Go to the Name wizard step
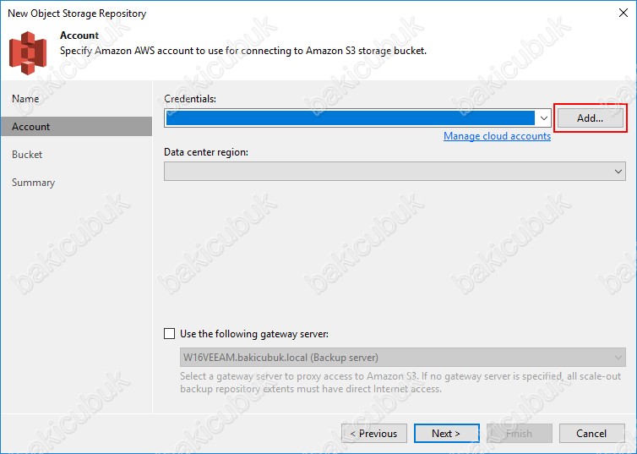This screenshot has width=637, height=454. point(25,99)
